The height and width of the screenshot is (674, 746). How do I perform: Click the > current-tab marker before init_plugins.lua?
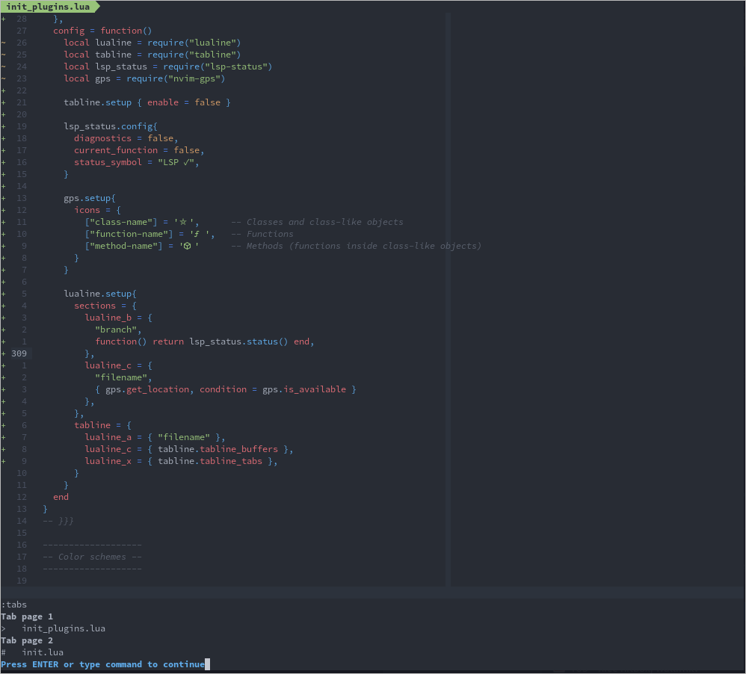pos(4,628)
